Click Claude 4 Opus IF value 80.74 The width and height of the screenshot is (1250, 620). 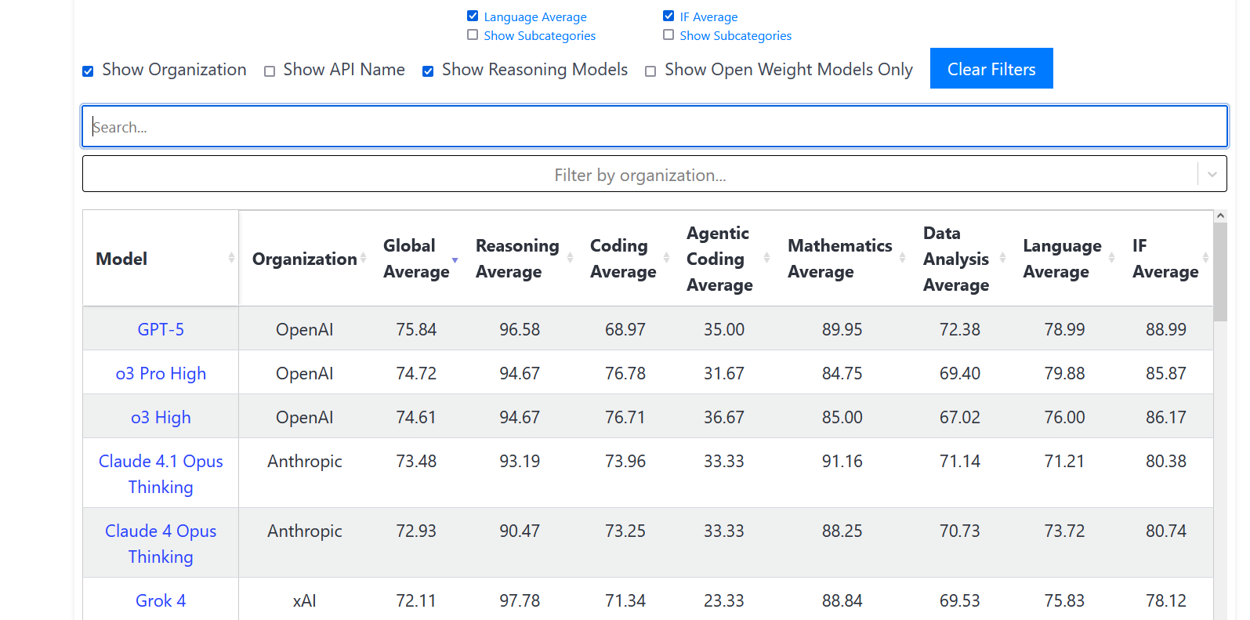pos(1166,531)
